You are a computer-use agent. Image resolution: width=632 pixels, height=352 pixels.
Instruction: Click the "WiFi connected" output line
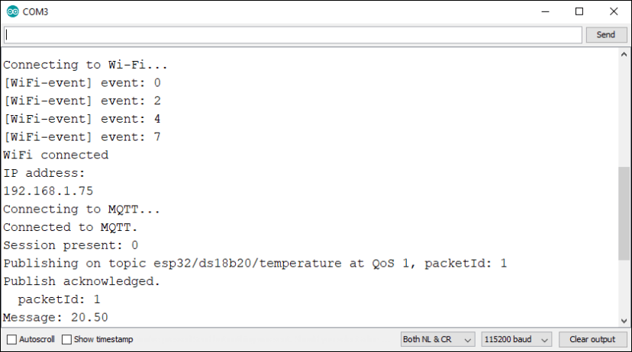point(56,155)
